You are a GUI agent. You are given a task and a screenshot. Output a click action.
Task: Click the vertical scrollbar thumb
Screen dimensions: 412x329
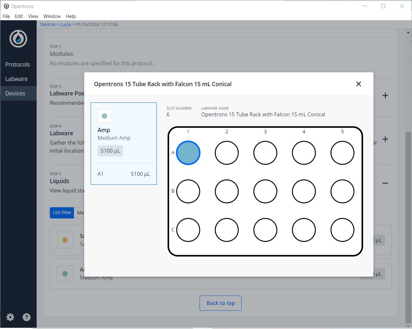click(x=408, y=227)
